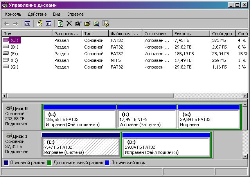Image resolution: width=250 pixels, height=177 pixels.
Task: Click the 373 МБ free space cell
Action: (219, 40)
